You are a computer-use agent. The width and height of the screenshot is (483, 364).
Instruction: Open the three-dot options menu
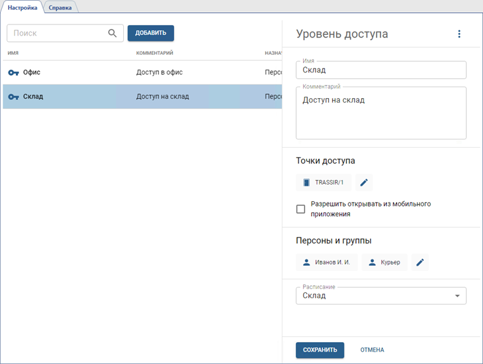(x=459, y=34)
